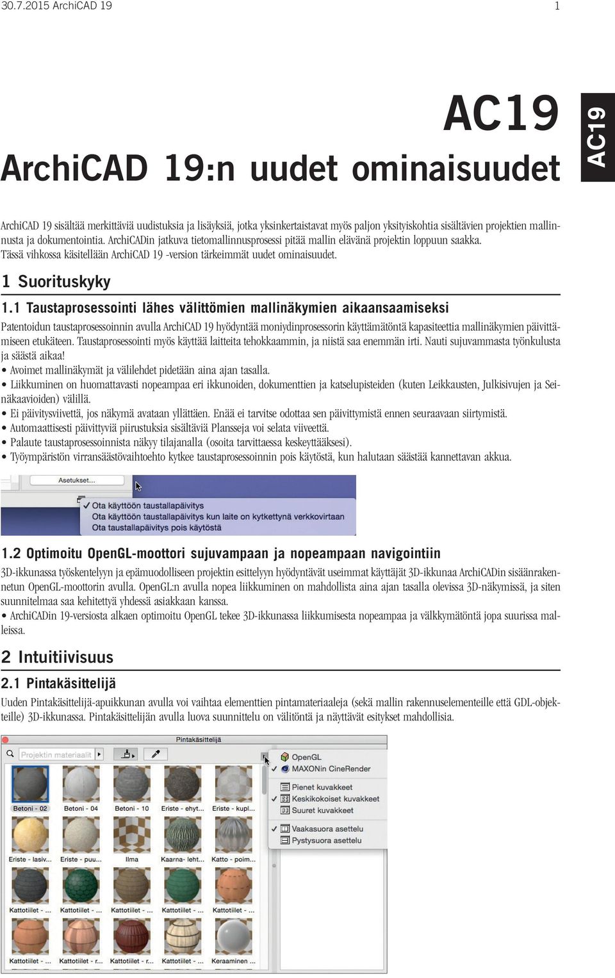Click the material list vertical scrollbar
This screenshot has width=615, height=978.
click(x=265, y=779)
